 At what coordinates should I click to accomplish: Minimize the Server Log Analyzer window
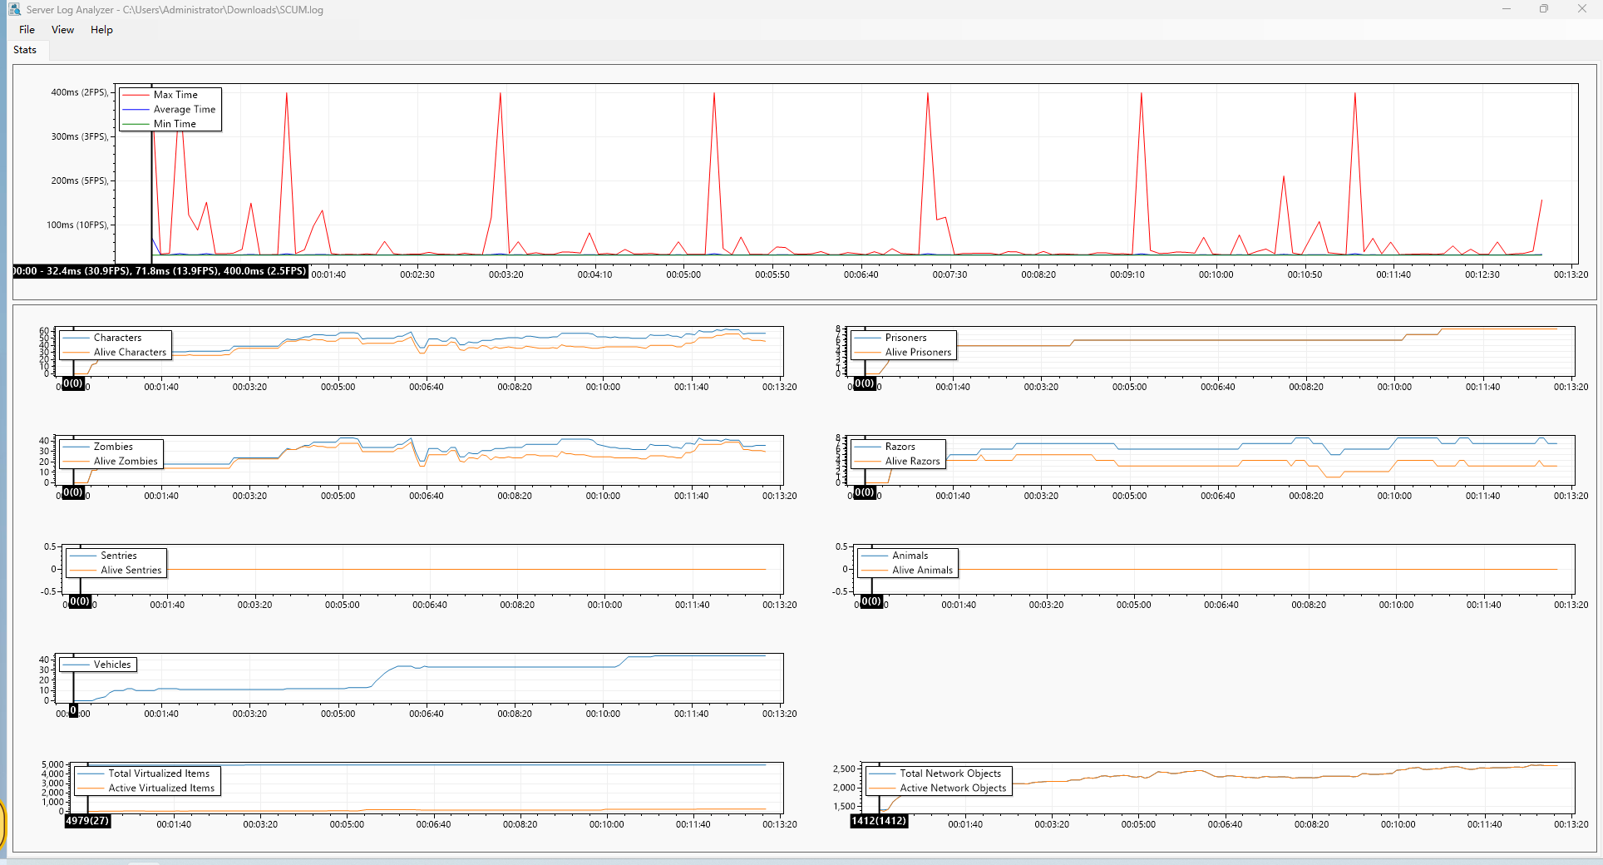pos(1507,9)
